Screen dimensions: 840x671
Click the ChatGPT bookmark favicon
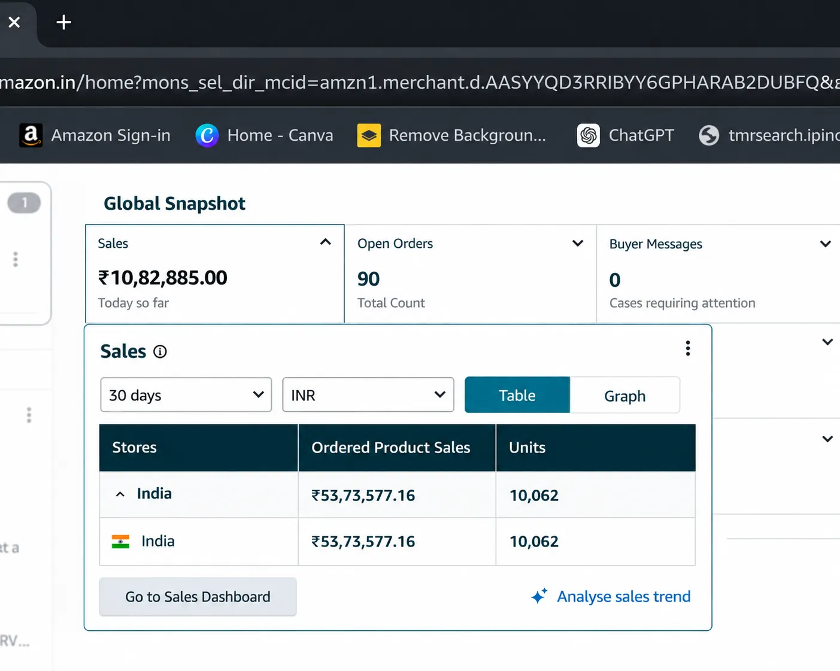[x=589, y=135]
